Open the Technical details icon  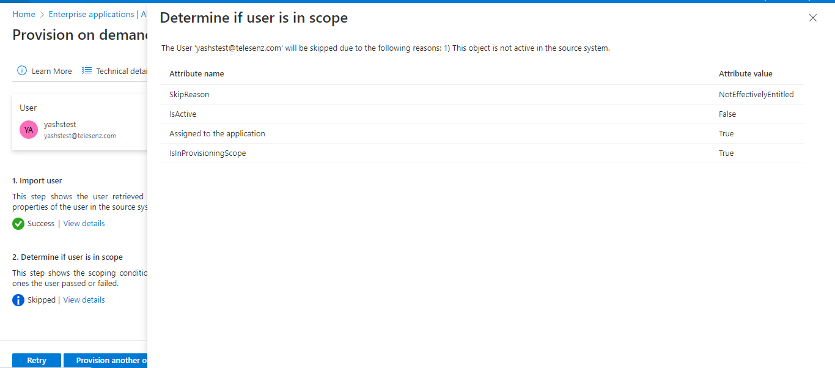pyautogui.click(x=86, y=70)
